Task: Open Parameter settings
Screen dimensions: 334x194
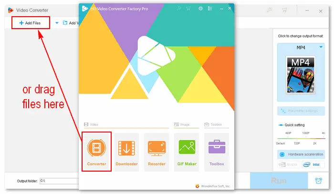Action: click(301, 111)
